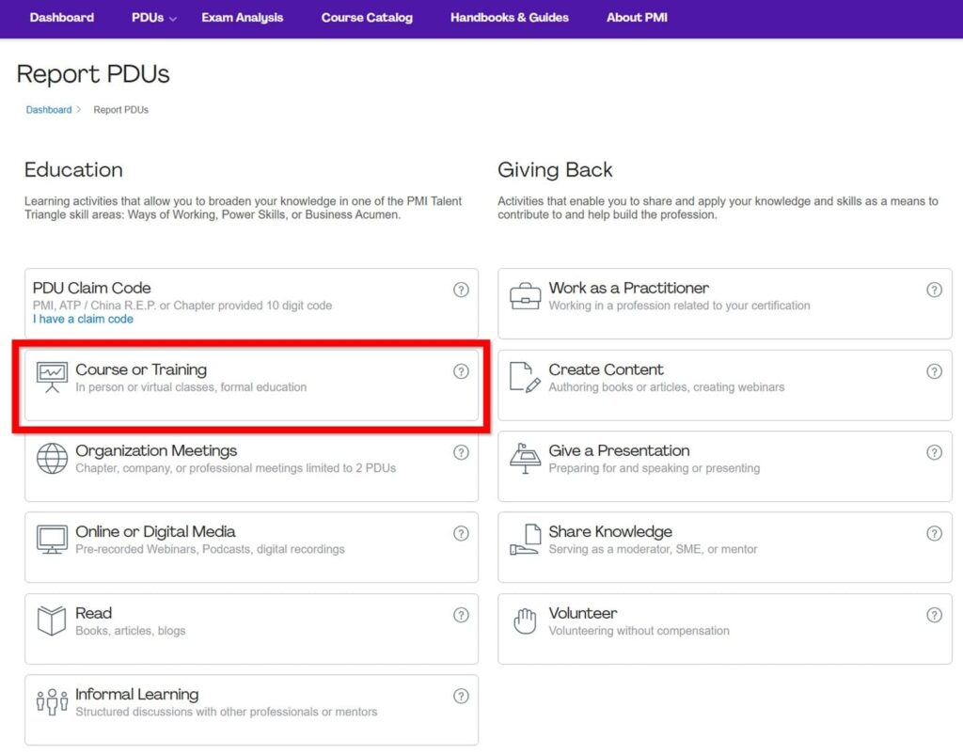Click the Online or Digital Media monitor icon
Screen dimensions: 963x754
tap(52, 539)
